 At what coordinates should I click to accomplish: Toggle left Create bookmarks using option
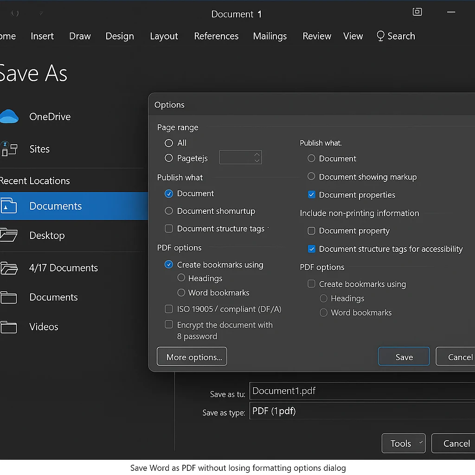169,264
